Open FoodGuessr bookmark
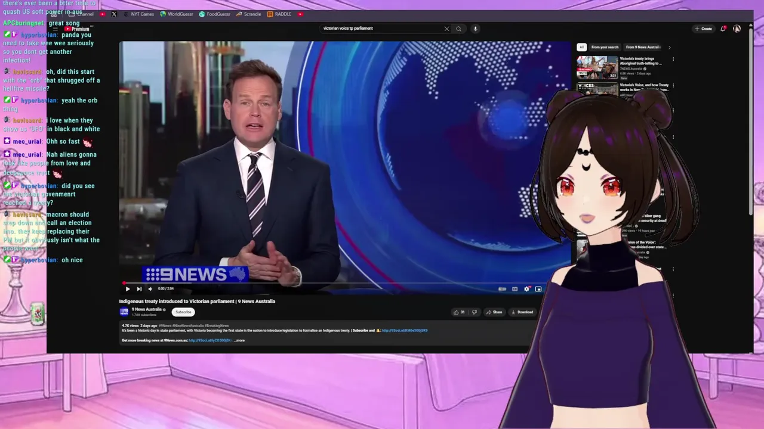 [x=215, y=14]
